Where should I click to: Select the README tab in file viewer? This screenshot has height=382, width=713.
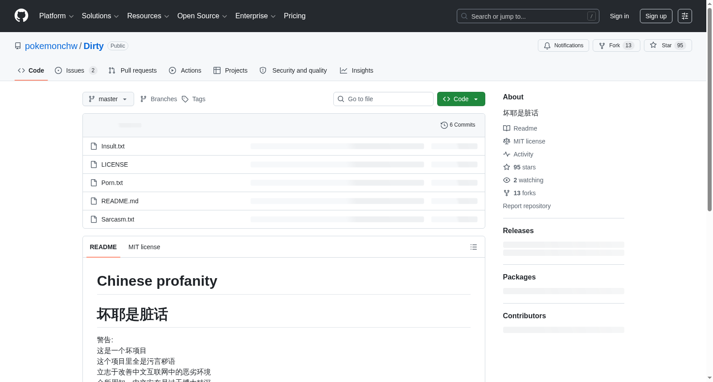[103, 247]
